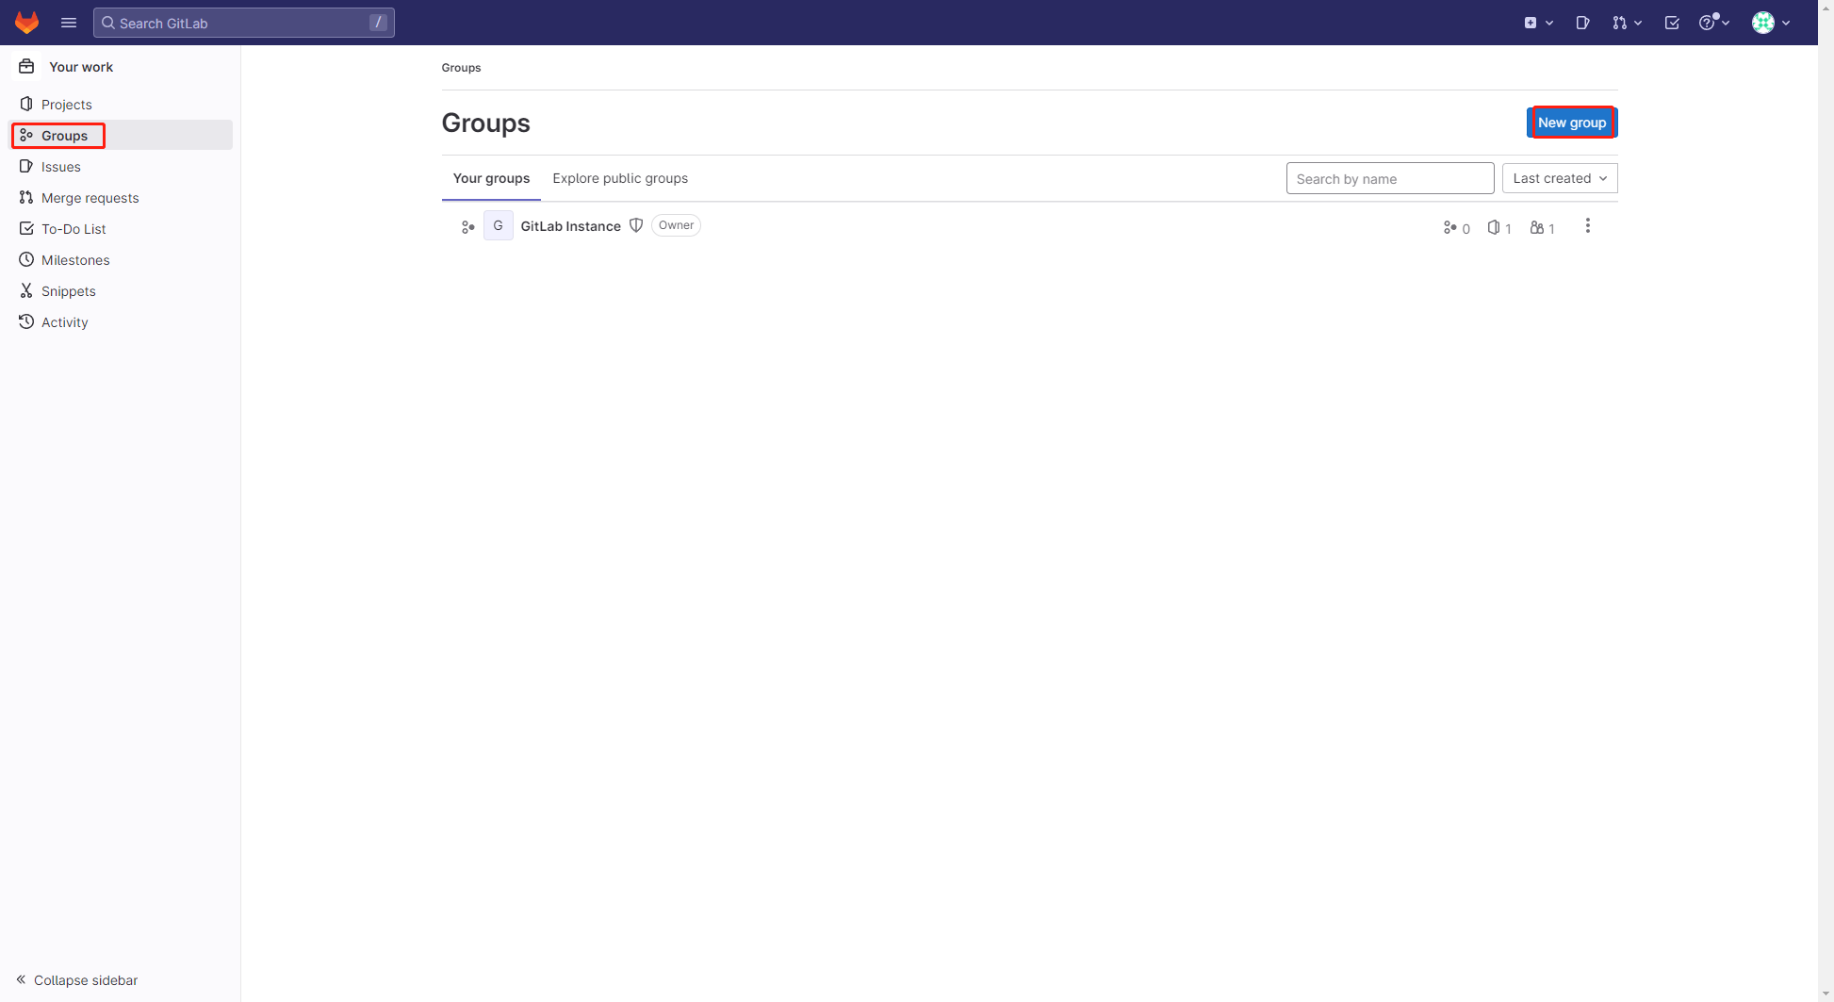Image resolution: width=1834 pixels, height=1002 pixels.
Task: Switch to Explore public groups tab
Action: [x=620, y=178]
